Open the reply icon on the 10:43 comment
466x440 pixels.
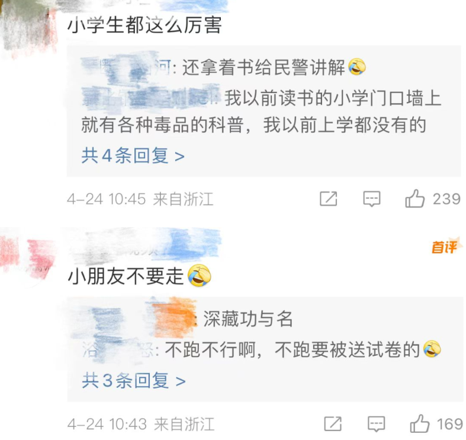(x=377, y=424)
